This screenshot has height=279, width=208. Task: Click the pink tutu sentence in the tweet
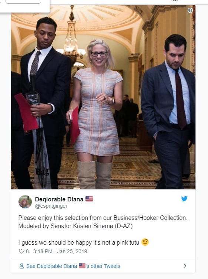click(78, 243)
